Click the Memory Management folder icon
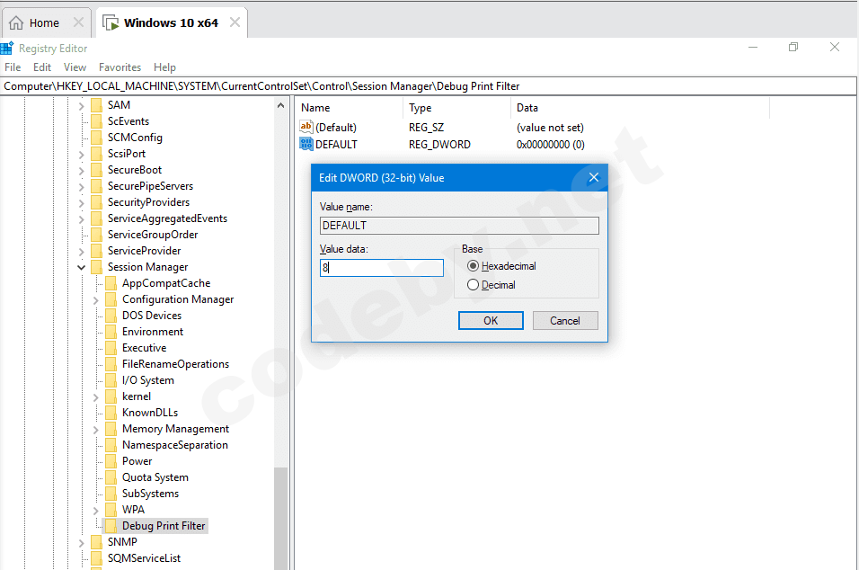 111,429
